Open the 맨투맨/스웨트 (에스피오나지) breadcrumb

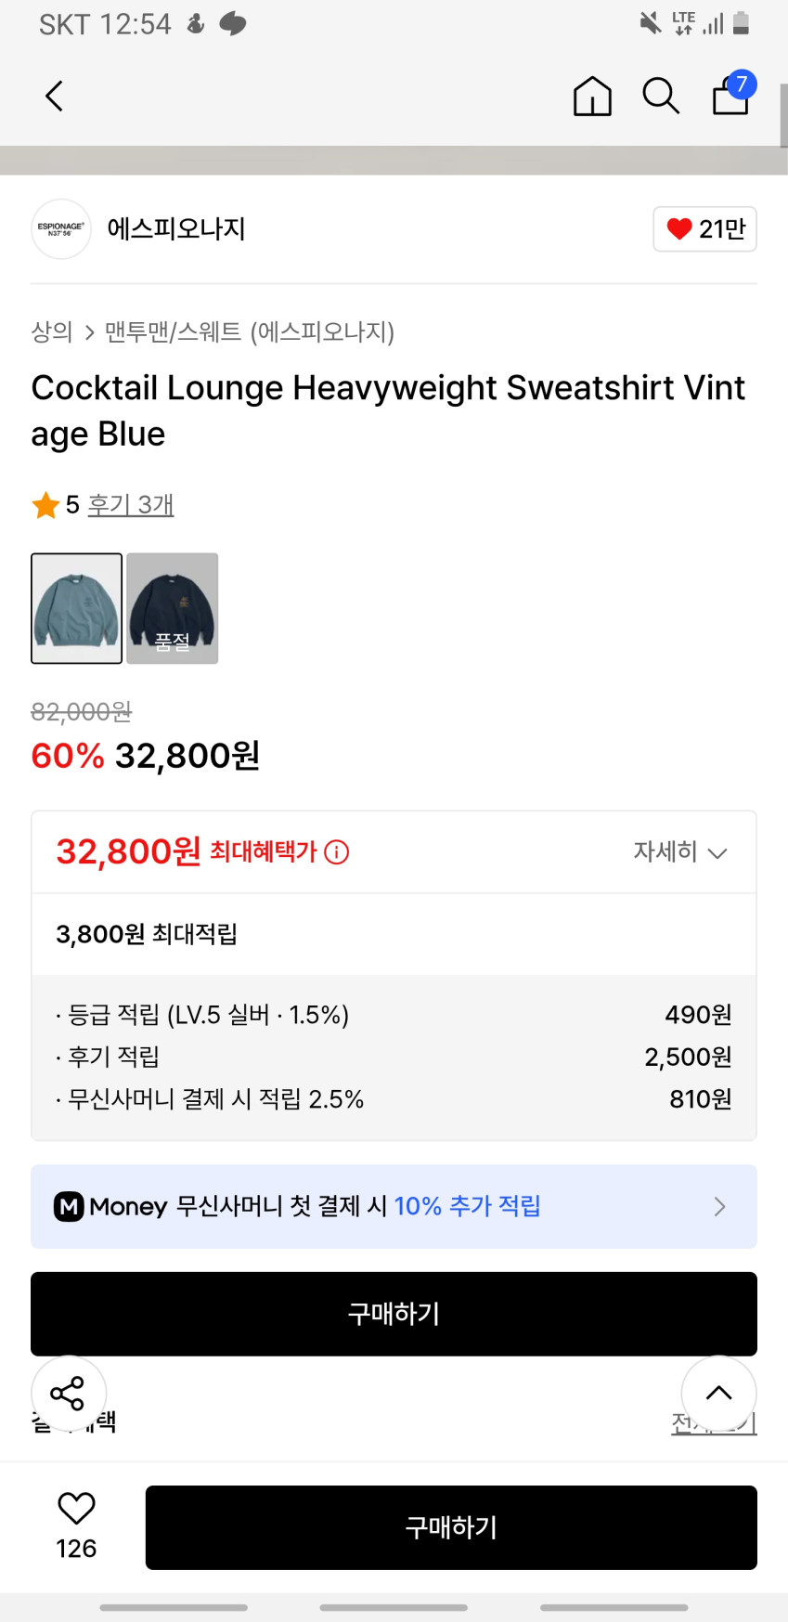(249, 331)
